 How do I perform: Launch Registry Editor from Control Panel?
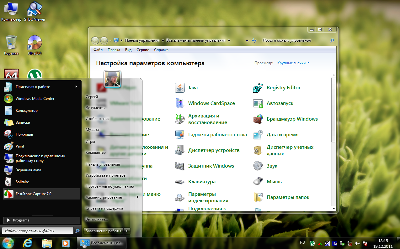277,88
